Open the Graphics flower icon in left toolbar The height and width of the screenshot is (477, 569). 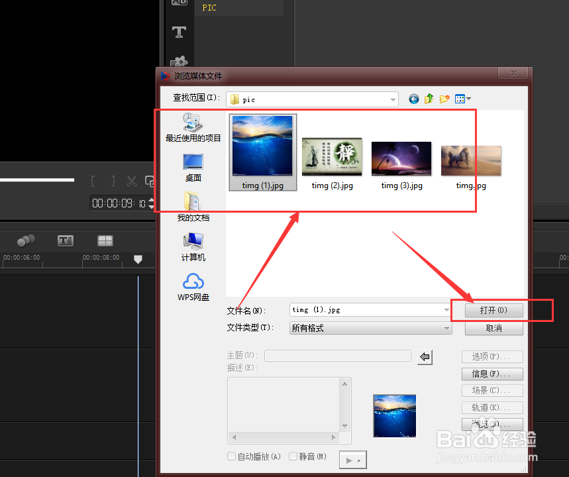179,62
